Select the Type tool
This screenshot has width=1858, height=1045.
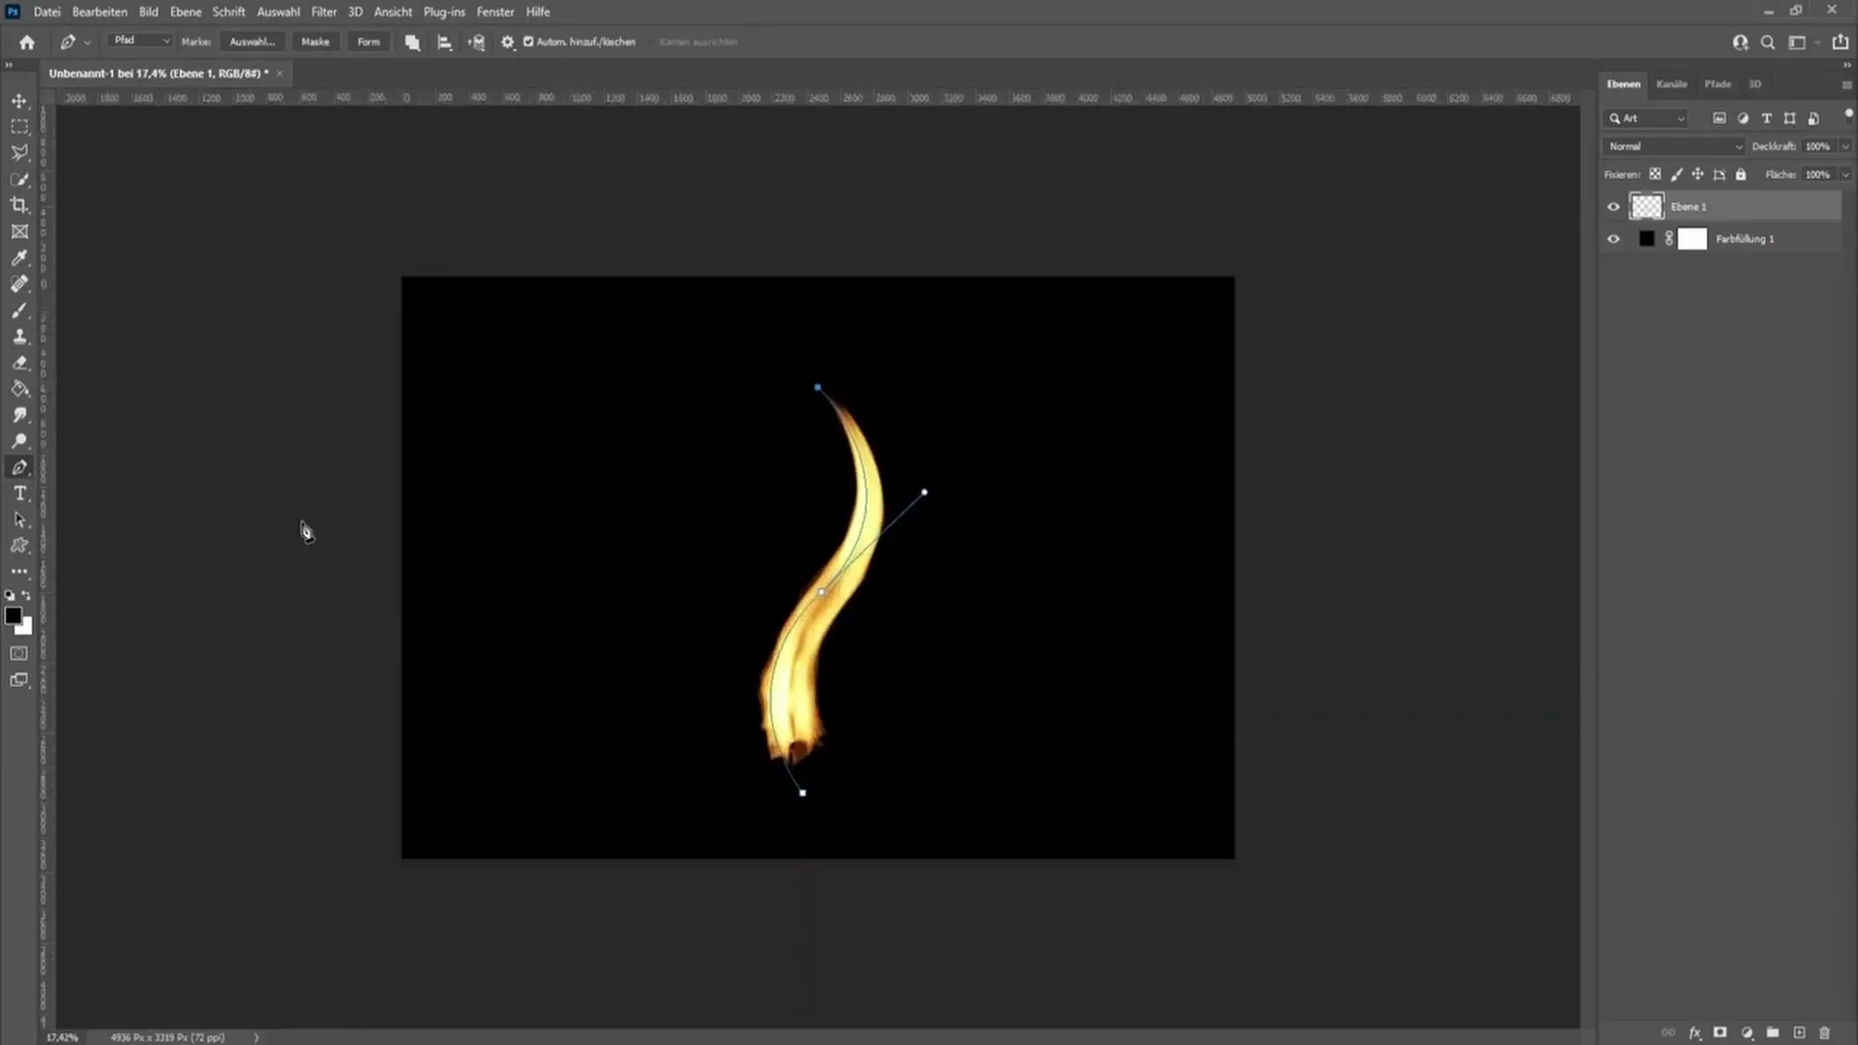[19, 493]
